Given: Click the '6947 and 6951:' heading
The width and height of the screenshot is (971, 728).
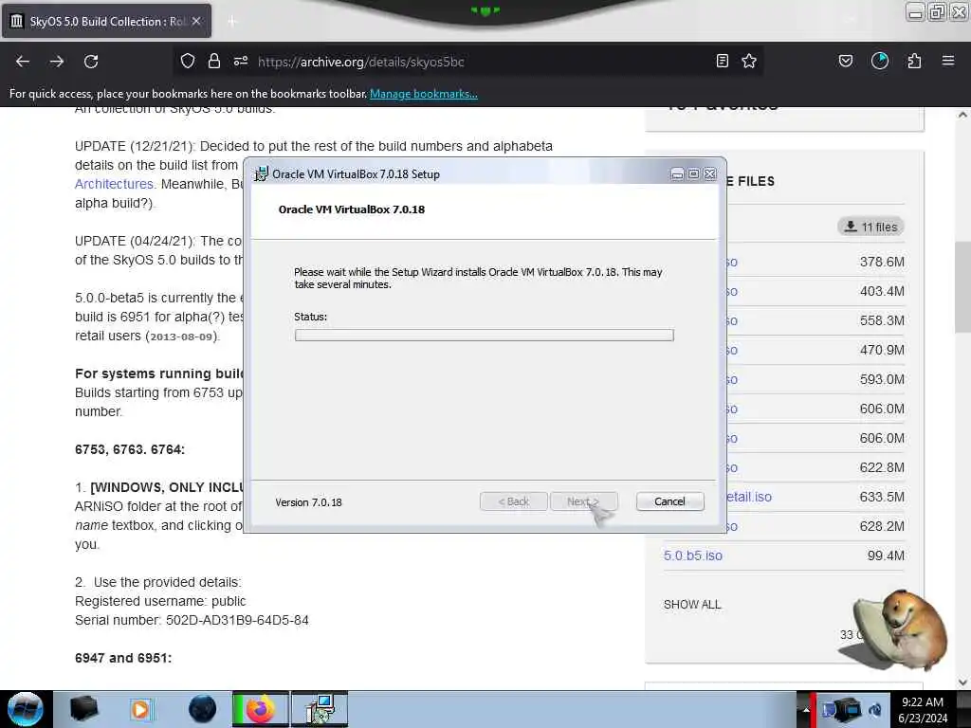Looking at the screenshot, I should [123, 658].
